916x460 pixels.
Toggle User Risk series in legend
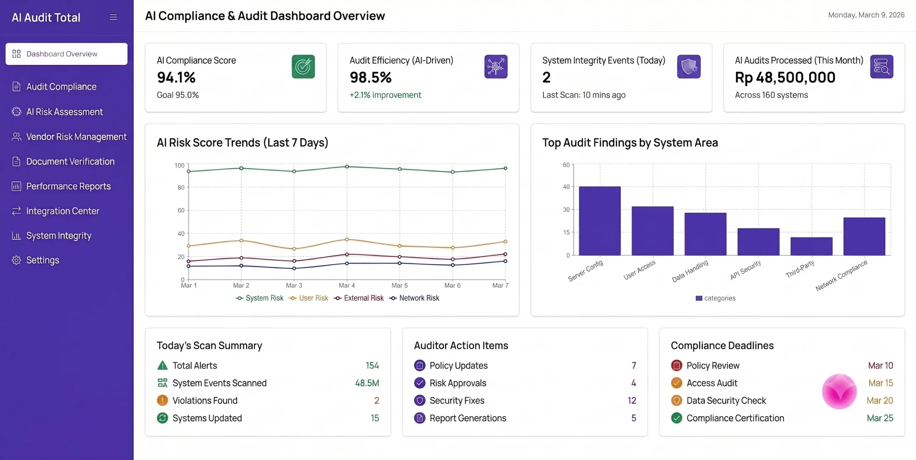pos(308,298)
